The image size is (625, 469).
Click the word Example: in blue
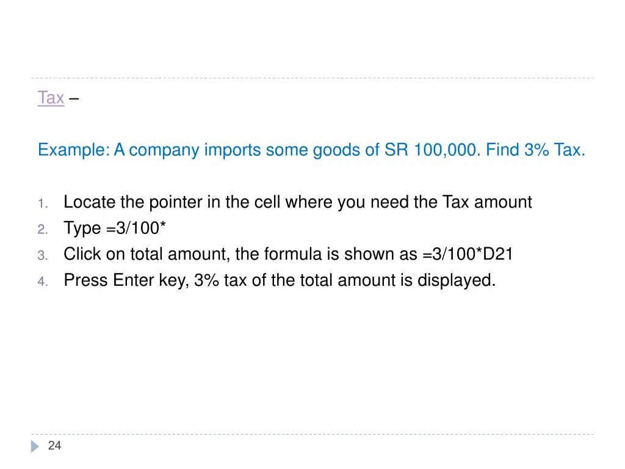coord(74,150)
